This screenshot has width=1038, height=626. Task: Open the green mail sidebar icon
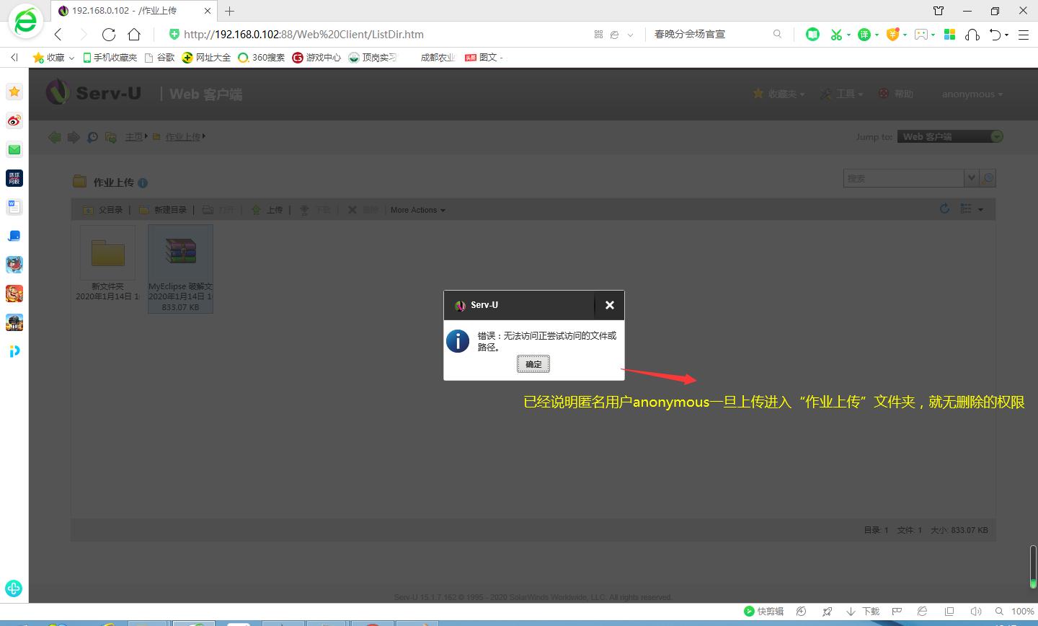(x=14, y=149)
